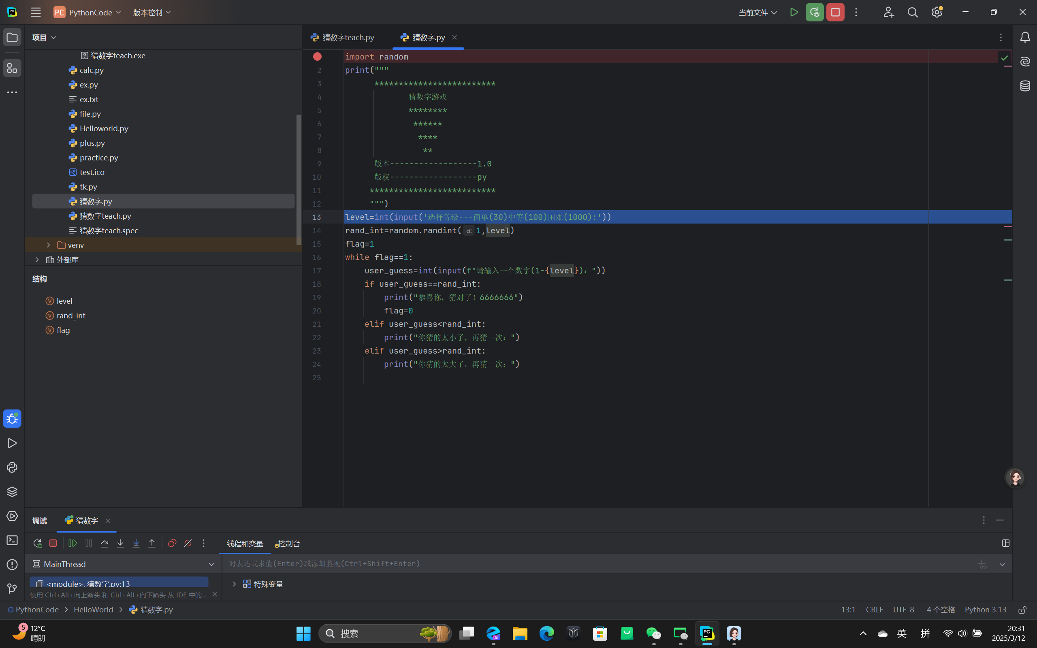Click the Step Into debug icon

point(120,543)
